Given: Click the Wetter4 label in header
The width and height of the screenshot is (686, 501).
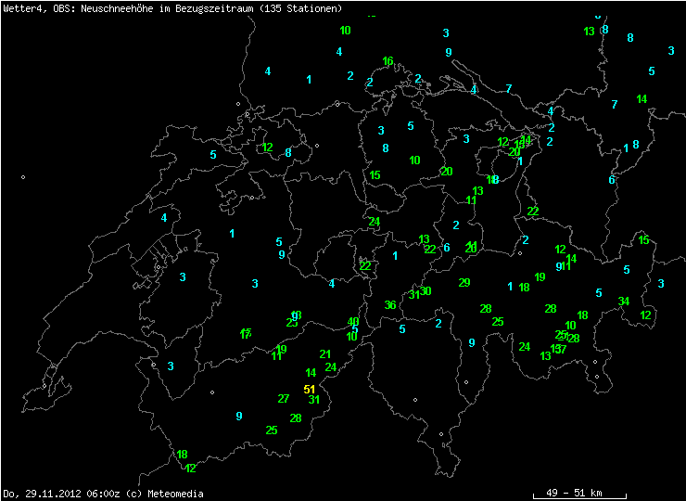Looking at the screenshot, I should (x=19, y=8).
